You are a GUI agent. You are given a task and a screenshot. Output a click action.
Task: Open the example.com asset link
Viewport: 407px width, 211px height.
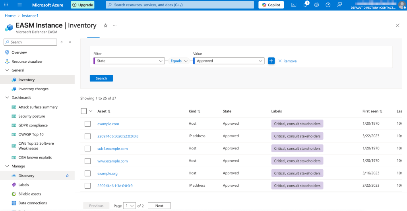pyautogui.click(x=108, y=124)
